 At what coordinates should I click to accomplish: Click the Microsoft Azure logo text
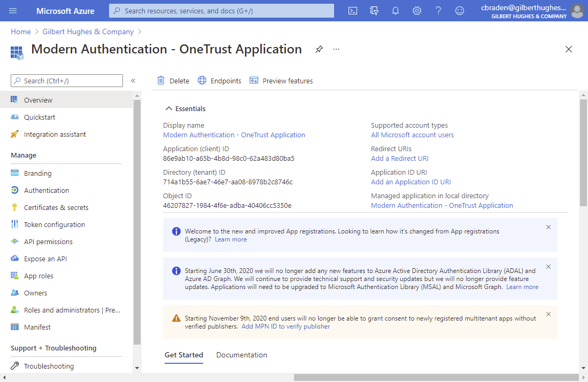pyautogui.click(x=65, y=11)
